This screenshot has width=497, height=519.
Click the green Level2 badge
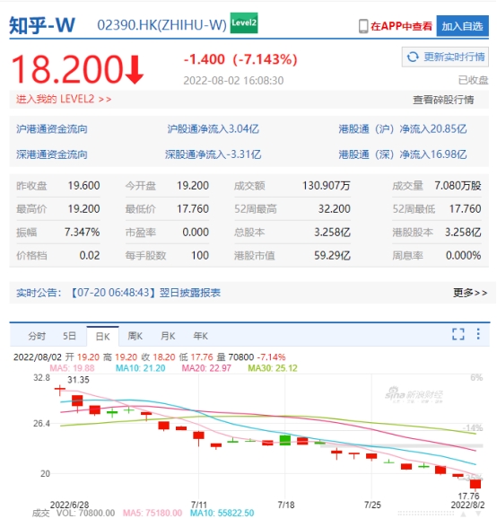pyautogui.click(x=244, y=22)
